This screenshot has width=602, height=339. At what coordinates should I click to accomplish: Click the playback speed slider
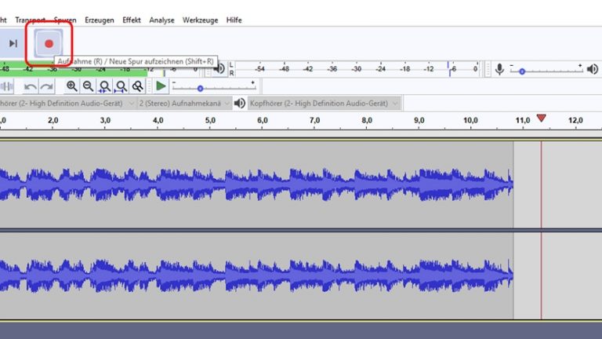214,87
